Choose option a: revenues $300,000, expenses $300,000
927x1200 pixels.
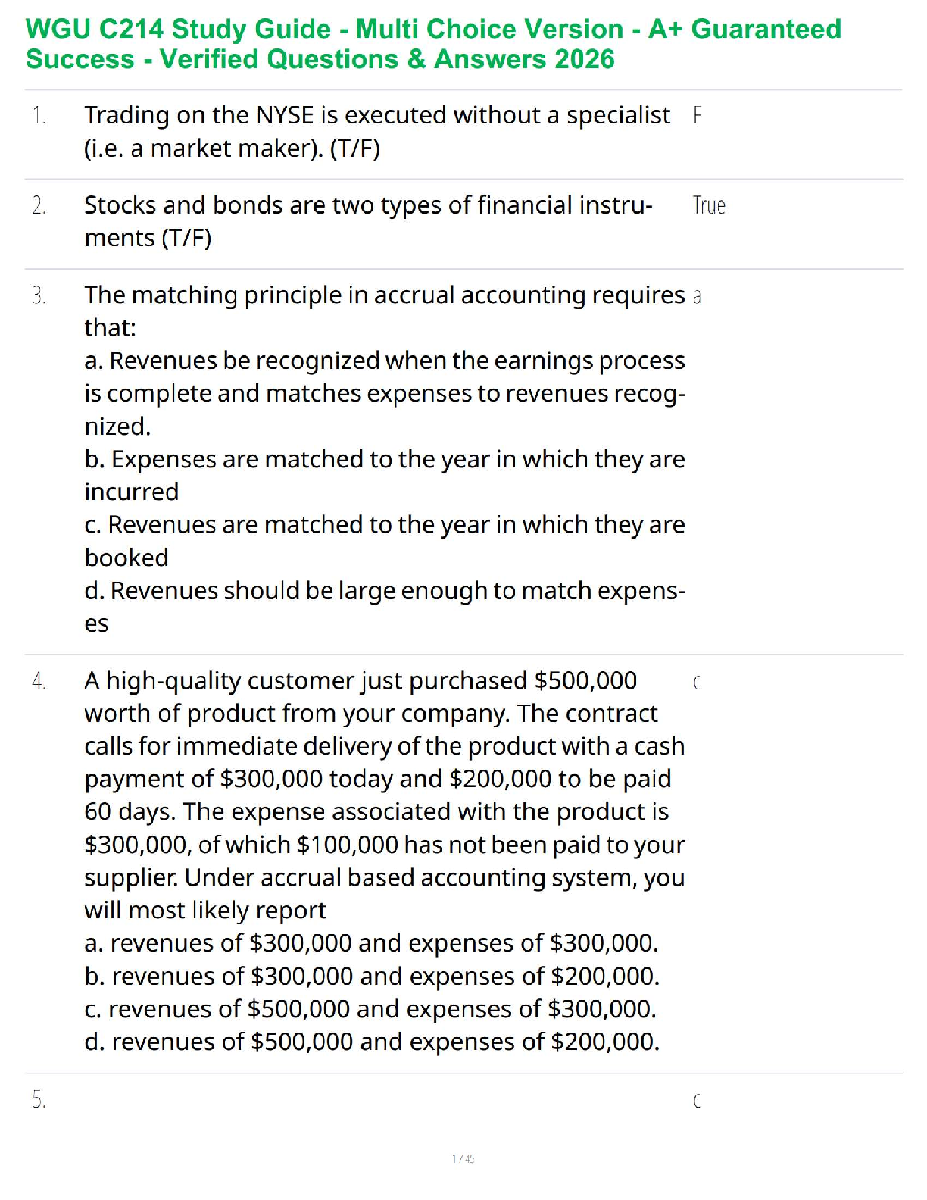point(371,943)
